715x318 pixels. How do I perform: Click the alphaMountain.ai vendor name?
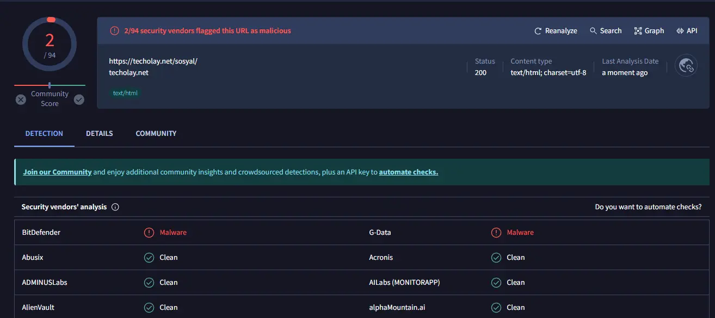point(397,308)
